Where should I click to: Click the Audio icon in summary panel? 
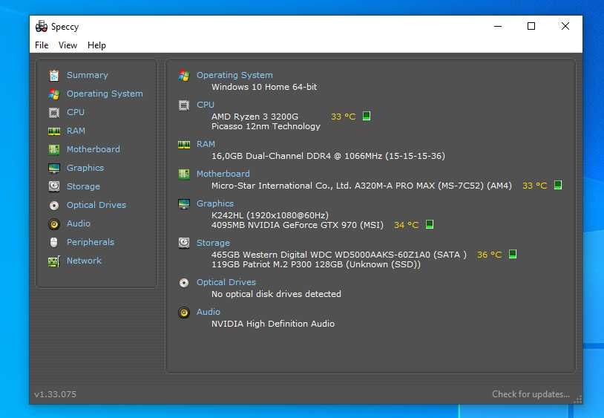coord(184,313)
